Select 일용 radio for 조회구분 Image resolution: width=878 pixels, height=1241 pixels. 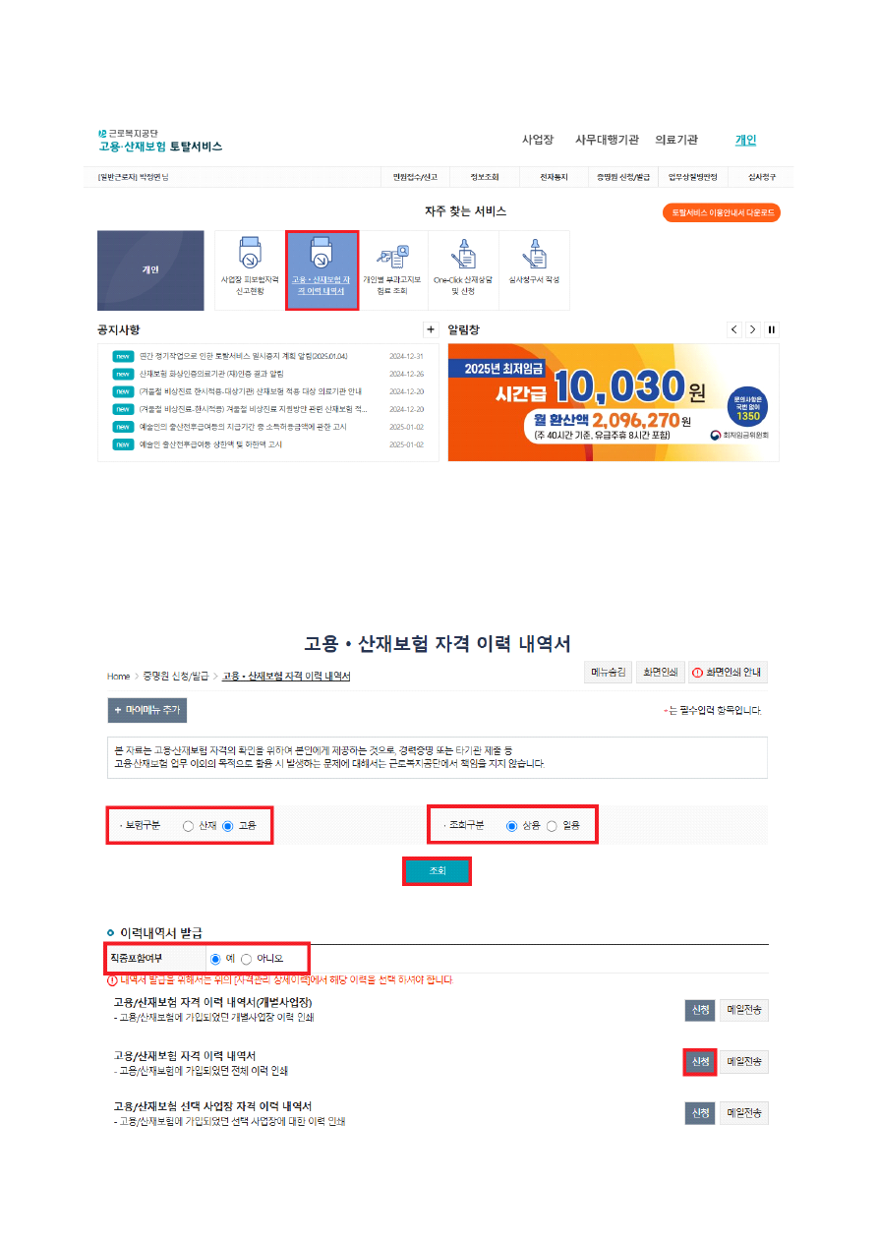point(552,826)
